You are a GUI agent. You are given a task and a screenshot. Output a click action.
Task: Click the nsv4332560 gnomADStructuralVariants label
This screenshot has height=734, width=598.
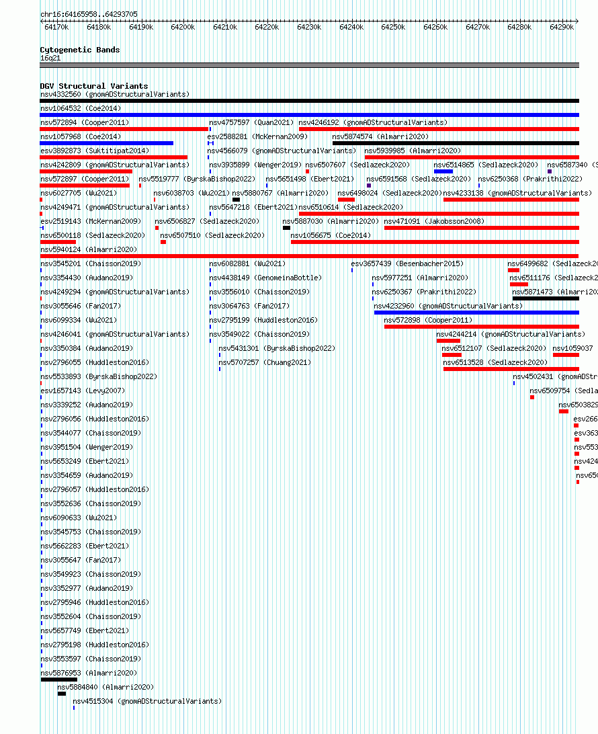pos(115,94)
